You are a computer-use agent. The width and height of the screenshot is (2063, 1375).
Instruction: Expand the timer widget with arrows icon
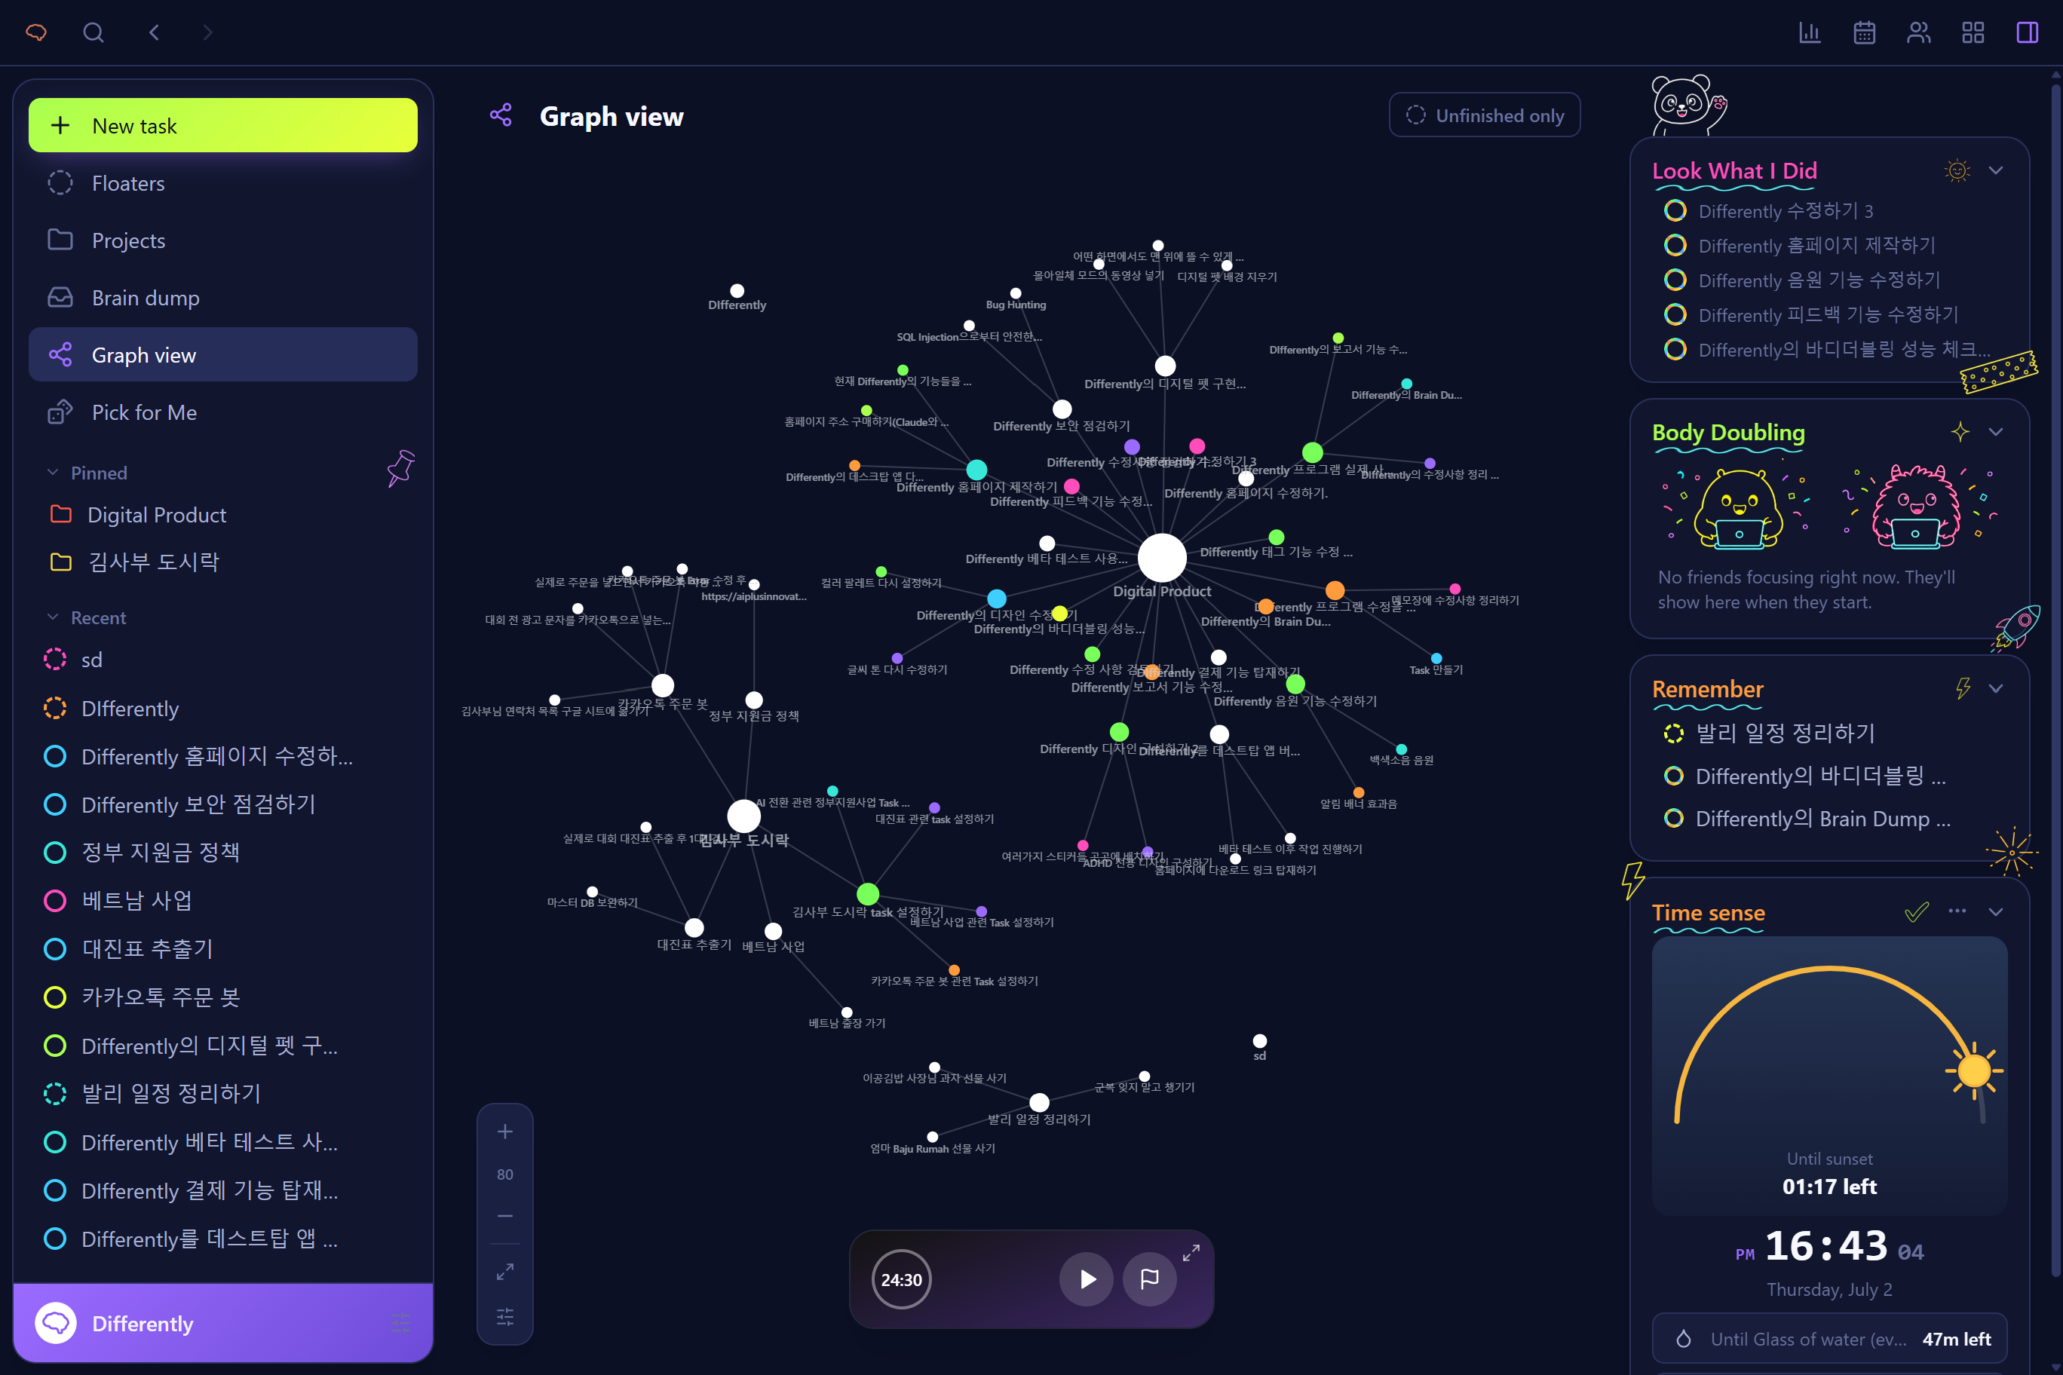pos(1191,1254)
